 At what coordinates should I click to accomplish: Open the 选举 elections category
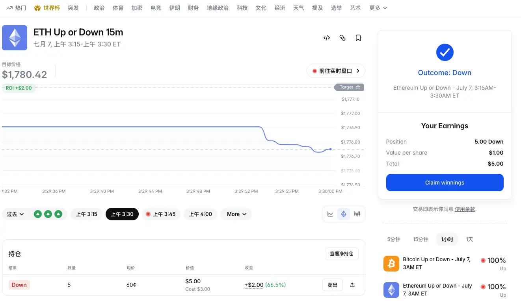(337, 8)
